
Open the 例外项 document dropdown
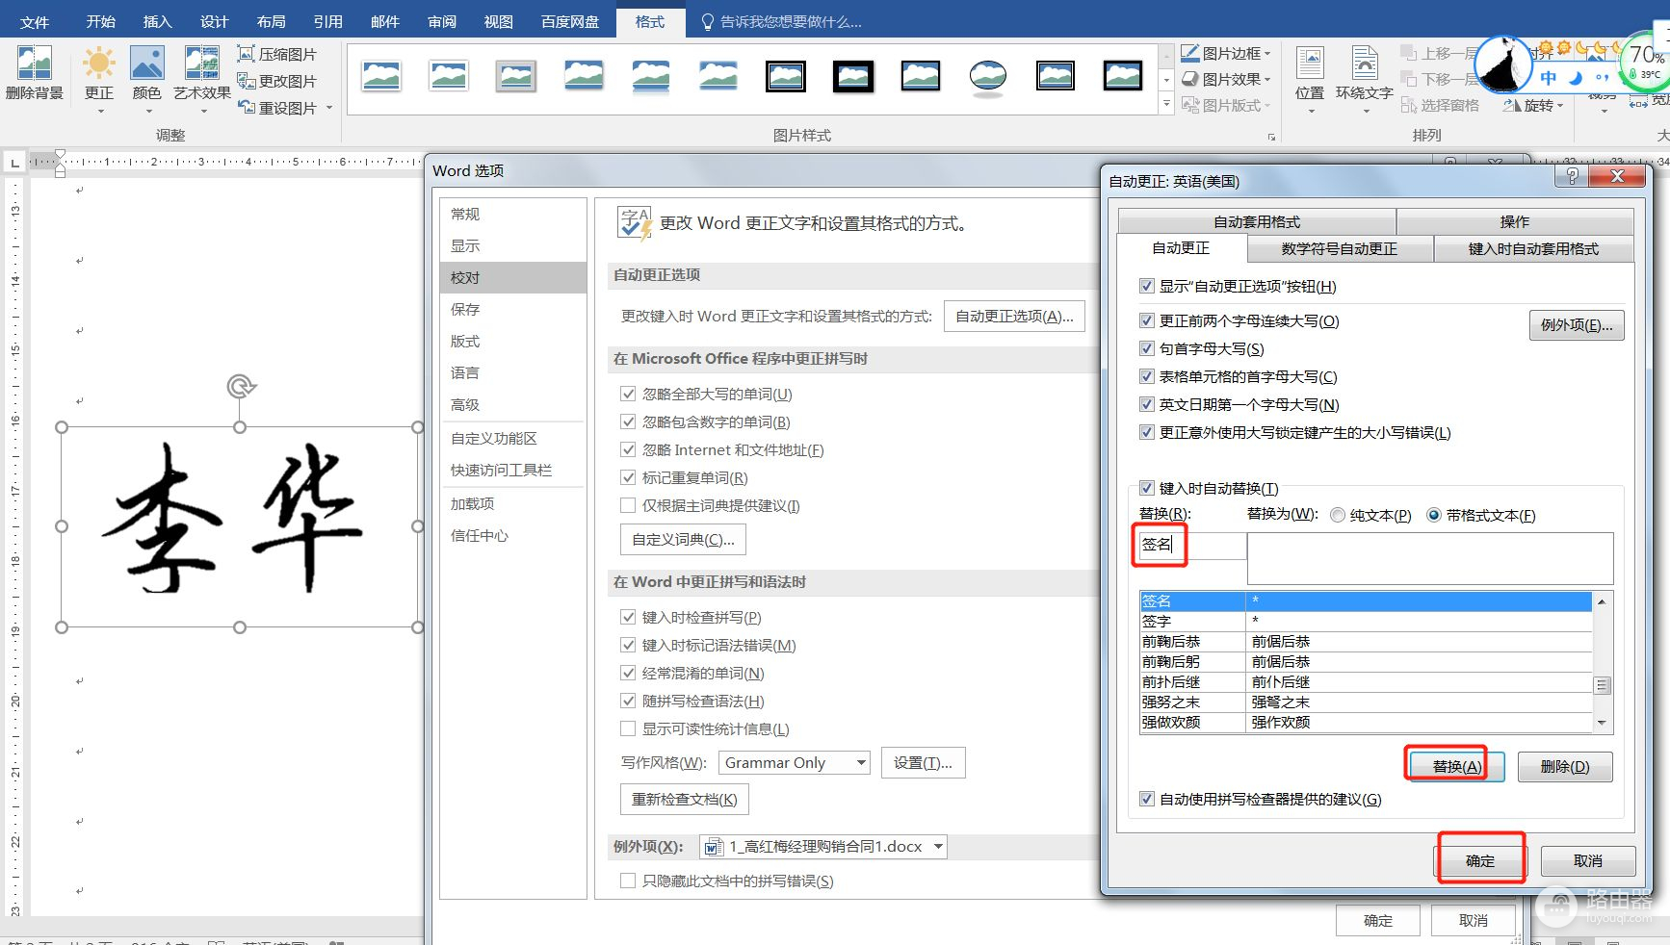[x=937, y=847]
